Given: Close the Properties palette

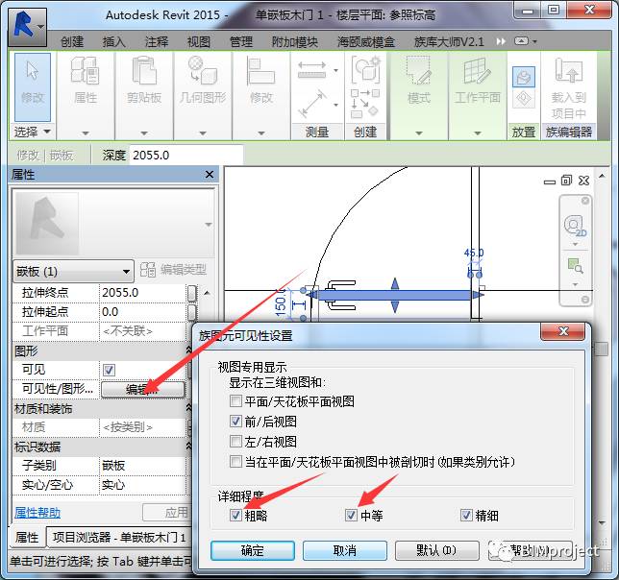Looking at the screenshot, I should coord(210,174).
